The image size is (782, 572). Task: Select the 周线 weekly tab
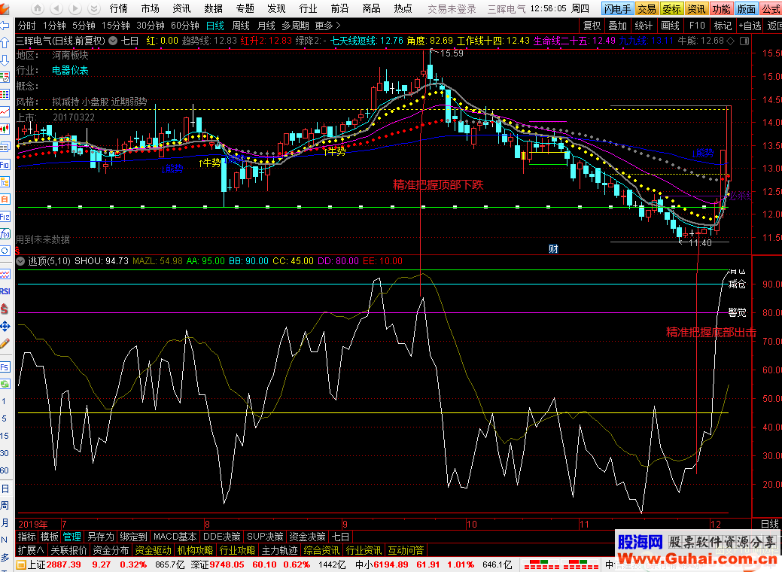[x=241, y=26]
